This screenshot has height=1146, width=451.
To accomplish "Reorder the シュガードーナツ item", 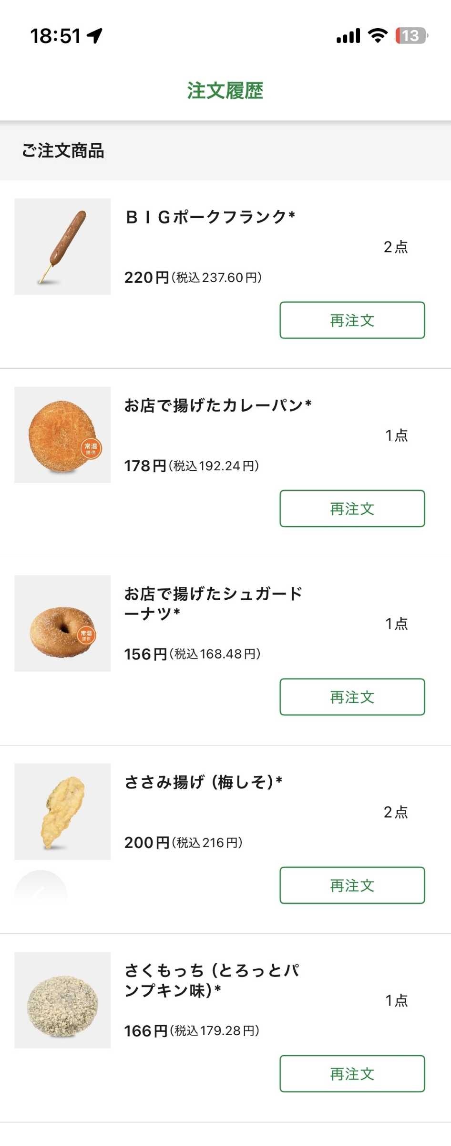I will [352, 697].
